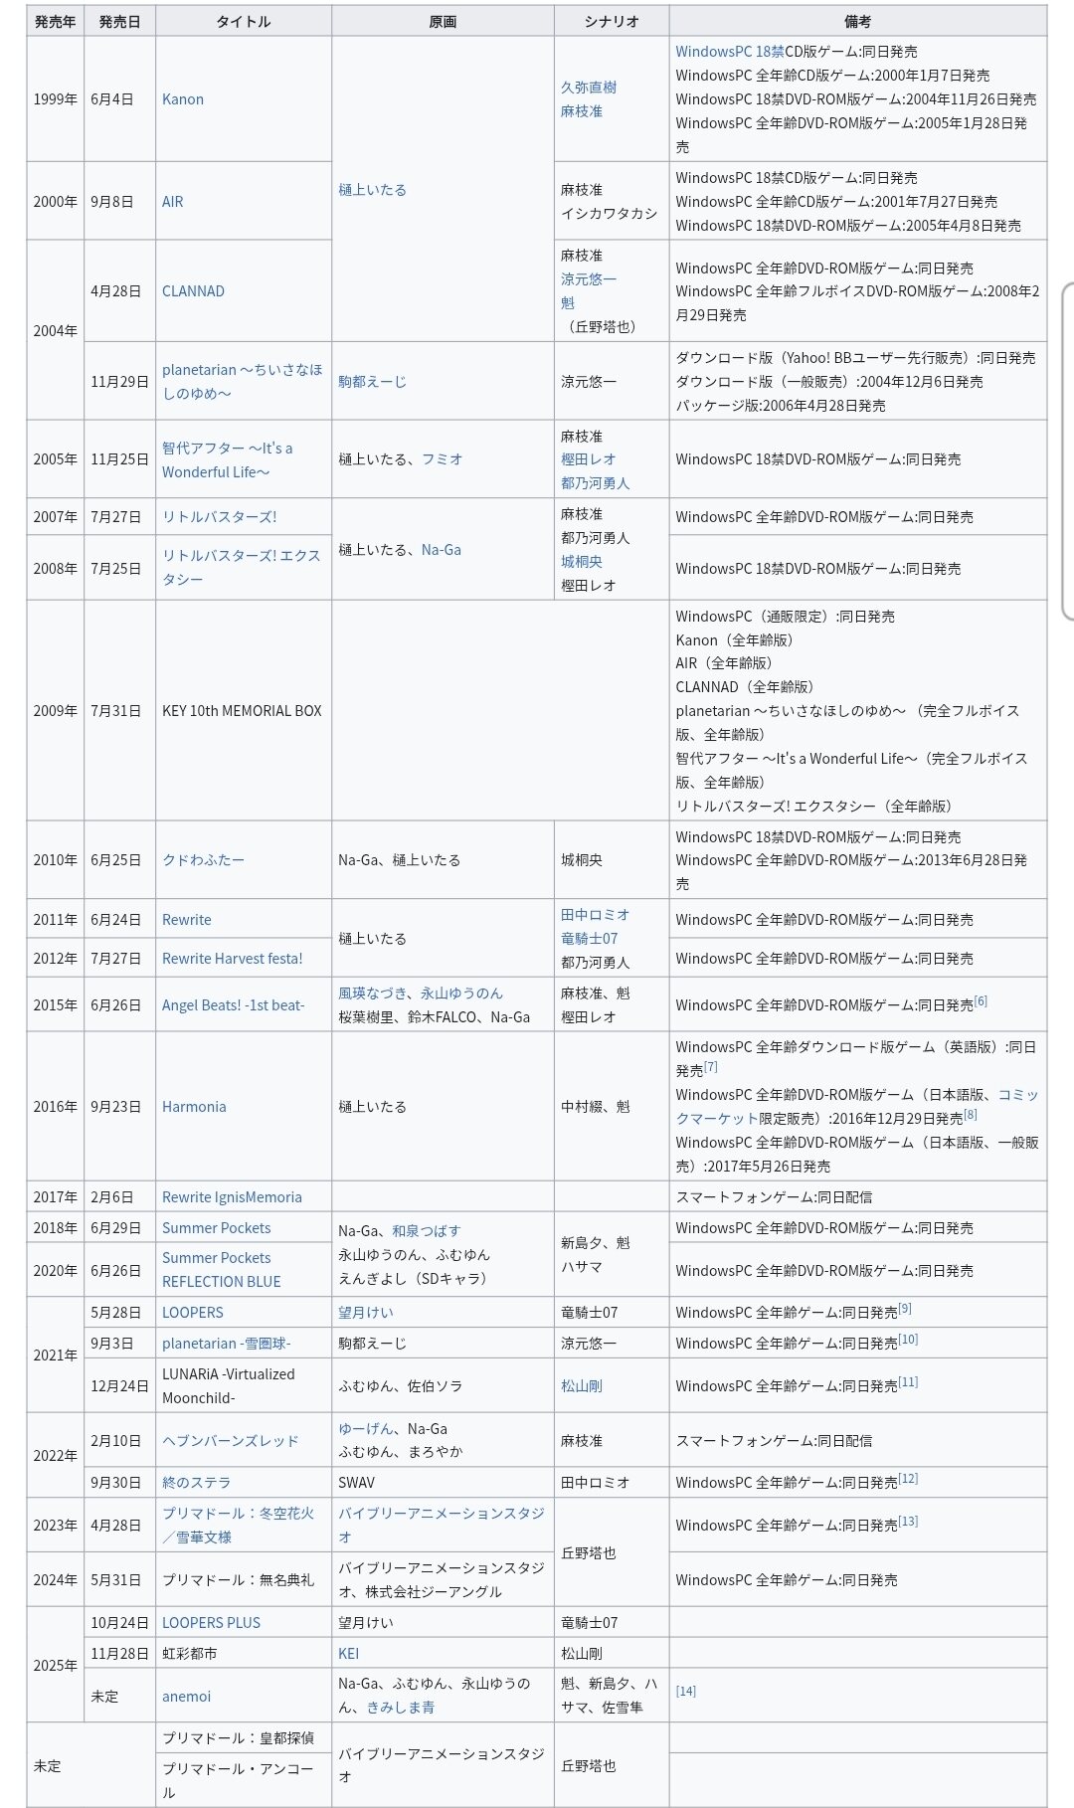Open the Harmonia title link
Viewport: 1074px width, 1808px height.
pyautogui.click(x=194, y=1107)
